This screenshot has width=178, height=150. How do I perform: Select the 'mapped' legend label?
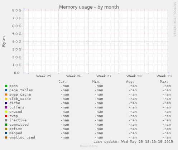16,133
